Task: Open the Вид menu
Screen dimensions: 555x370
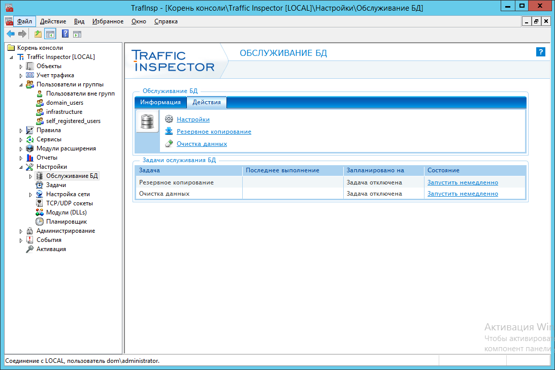Action: [79, 21]
